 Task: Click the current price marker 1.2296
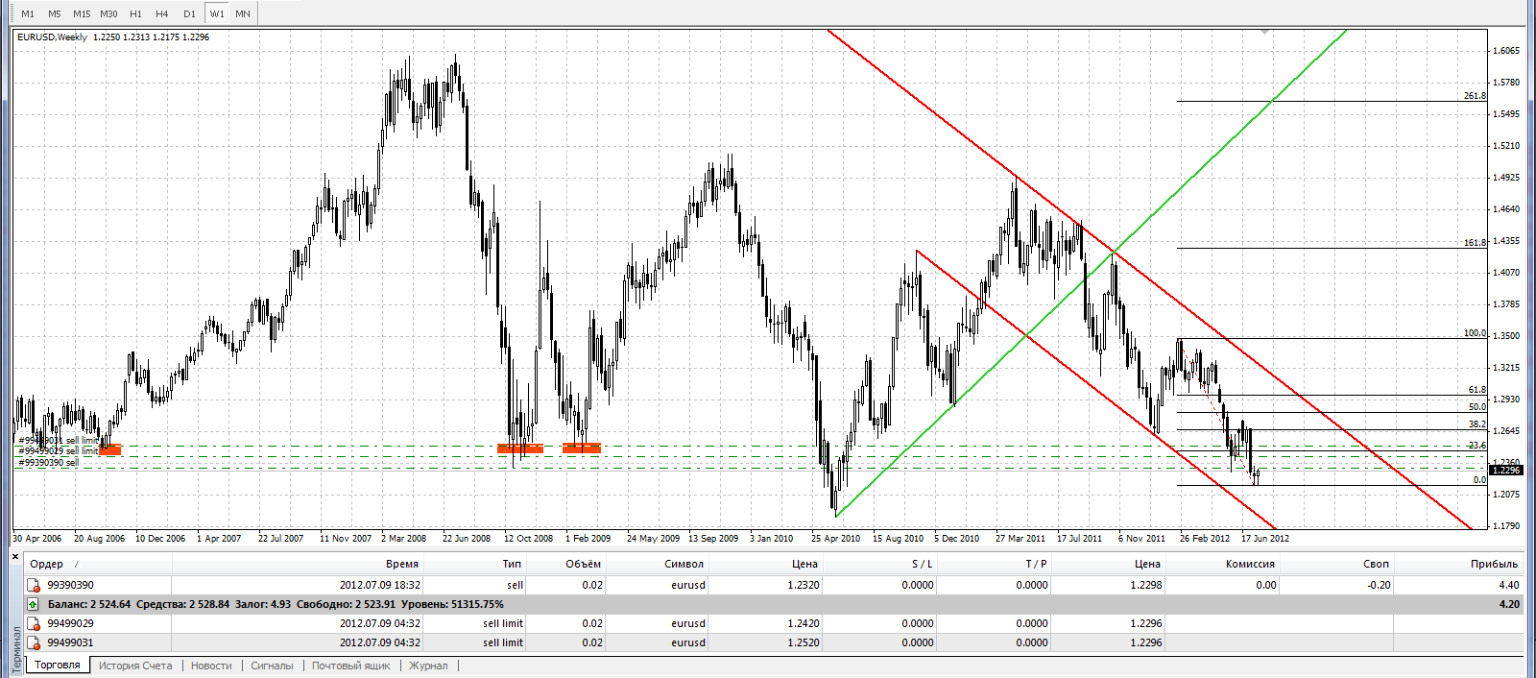[1506, 470]
